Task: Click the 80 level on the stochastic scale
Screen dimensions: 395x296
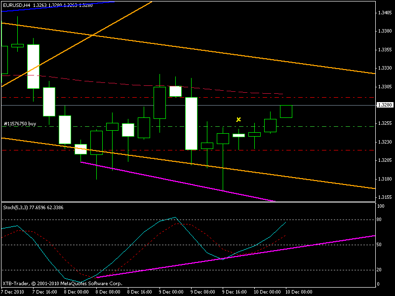Action: 379,220
